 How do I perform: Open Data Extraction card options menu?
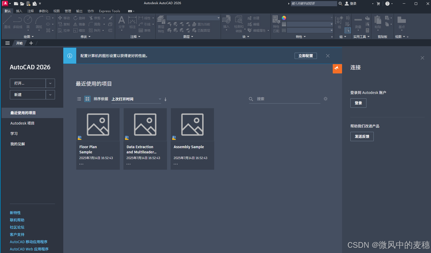click(x=128, y=164)
